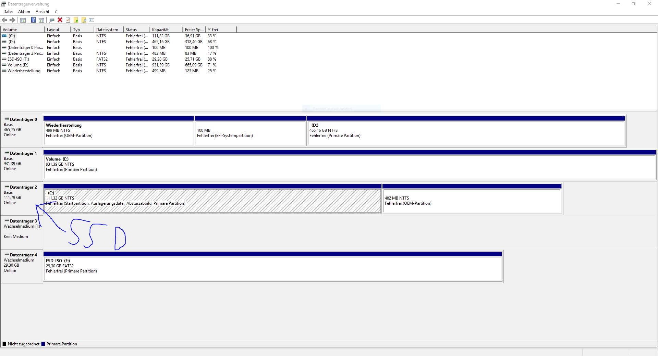Click the blue Primäre Partition legend swatch

point(43,344)
